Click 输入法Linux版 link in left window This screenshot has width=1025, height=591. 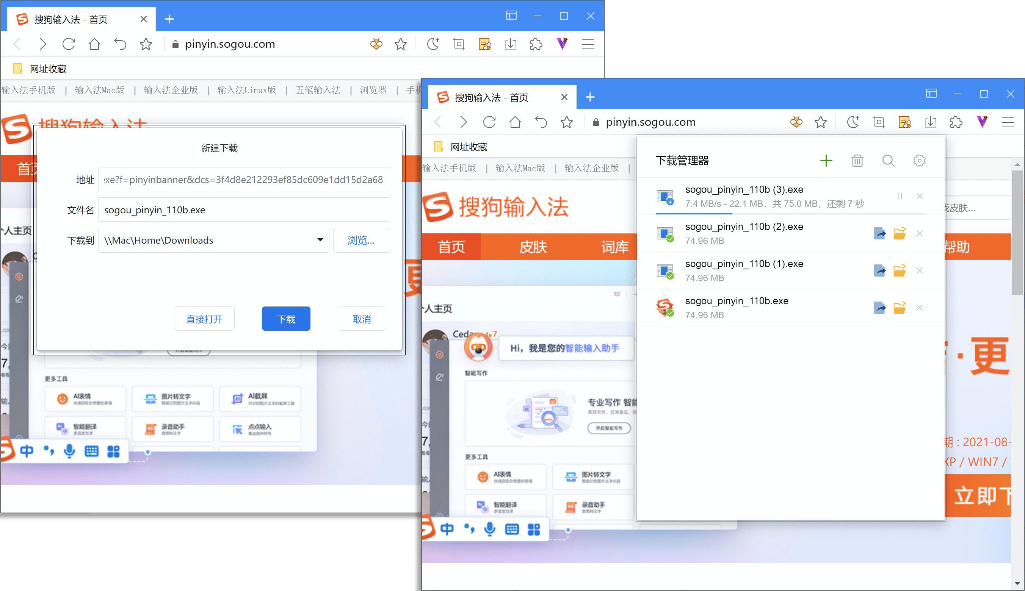click(246, 90)
